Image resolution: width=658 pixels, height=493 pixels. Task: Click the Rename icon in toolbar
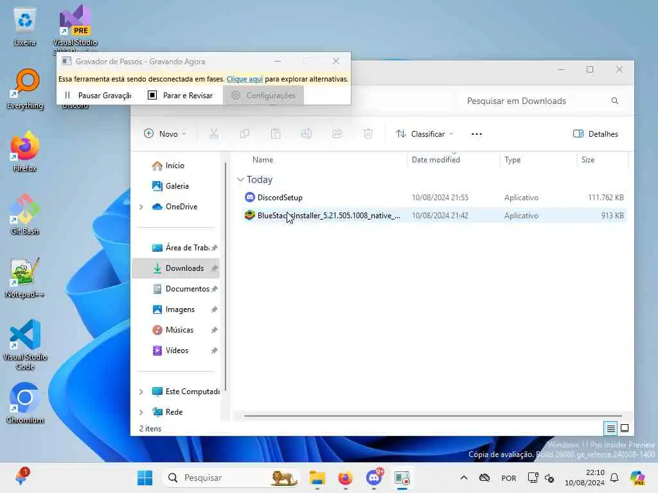[307, 134]
